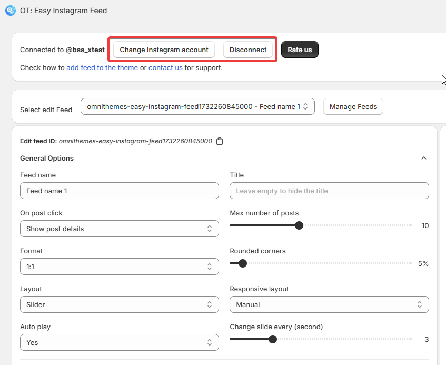
Task: Open the Responsive layout dropdown
Action: pos(329,304)
